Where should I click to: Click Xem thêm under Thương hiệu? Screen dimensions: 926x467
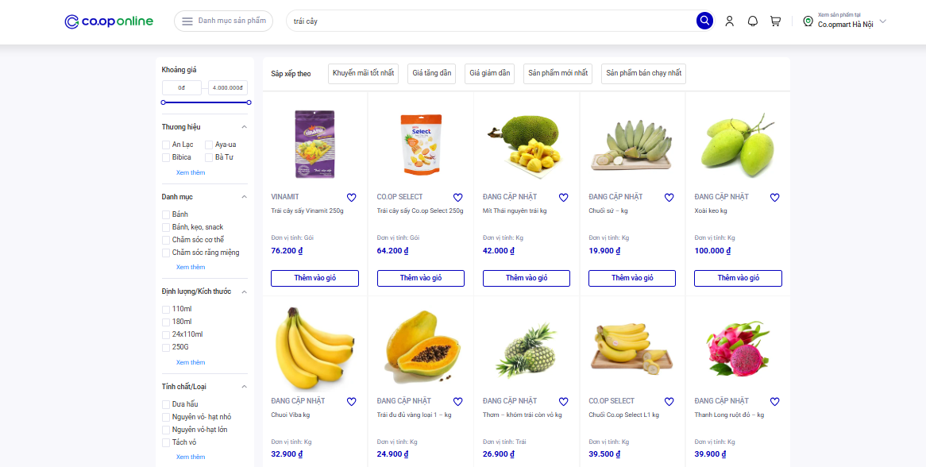click(x=191, y=172)
